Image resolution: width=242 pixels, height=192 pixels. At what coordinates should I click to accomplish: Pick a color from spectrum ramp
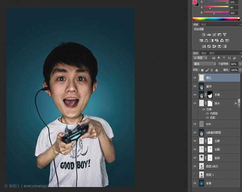[216, 19]
